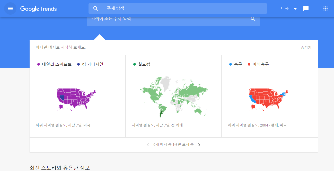Click the feedback speech-bubble icon
The image size is (334, 171).
[x=306, y=8]
